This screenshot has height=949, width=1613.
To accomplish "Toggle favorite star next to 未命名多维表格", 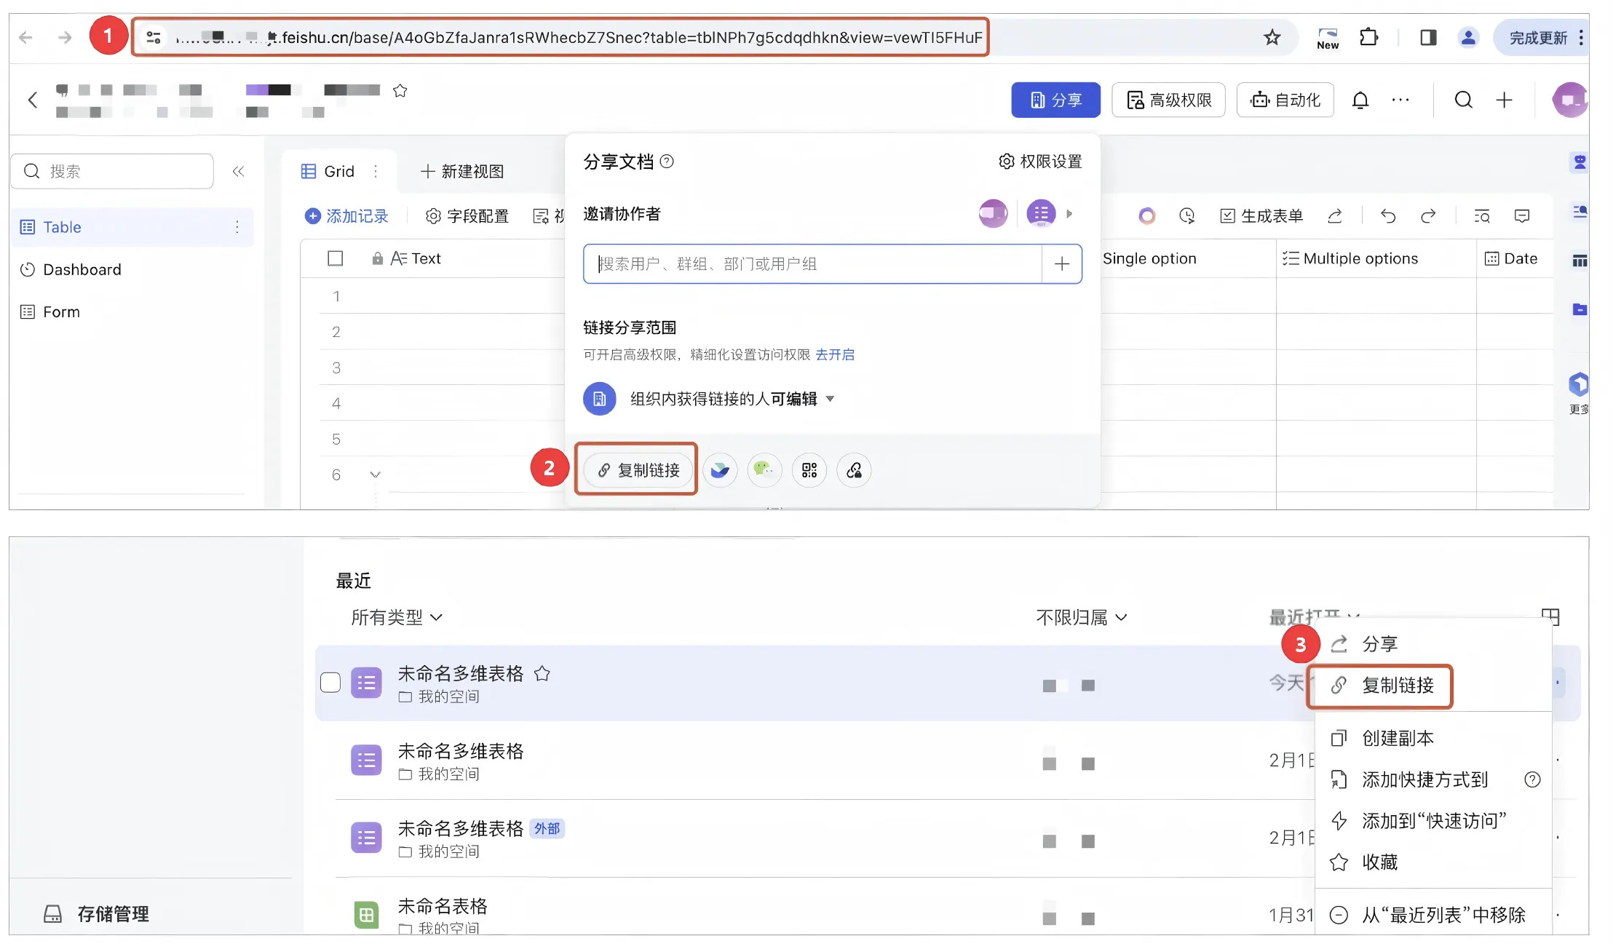I will 542,674.
